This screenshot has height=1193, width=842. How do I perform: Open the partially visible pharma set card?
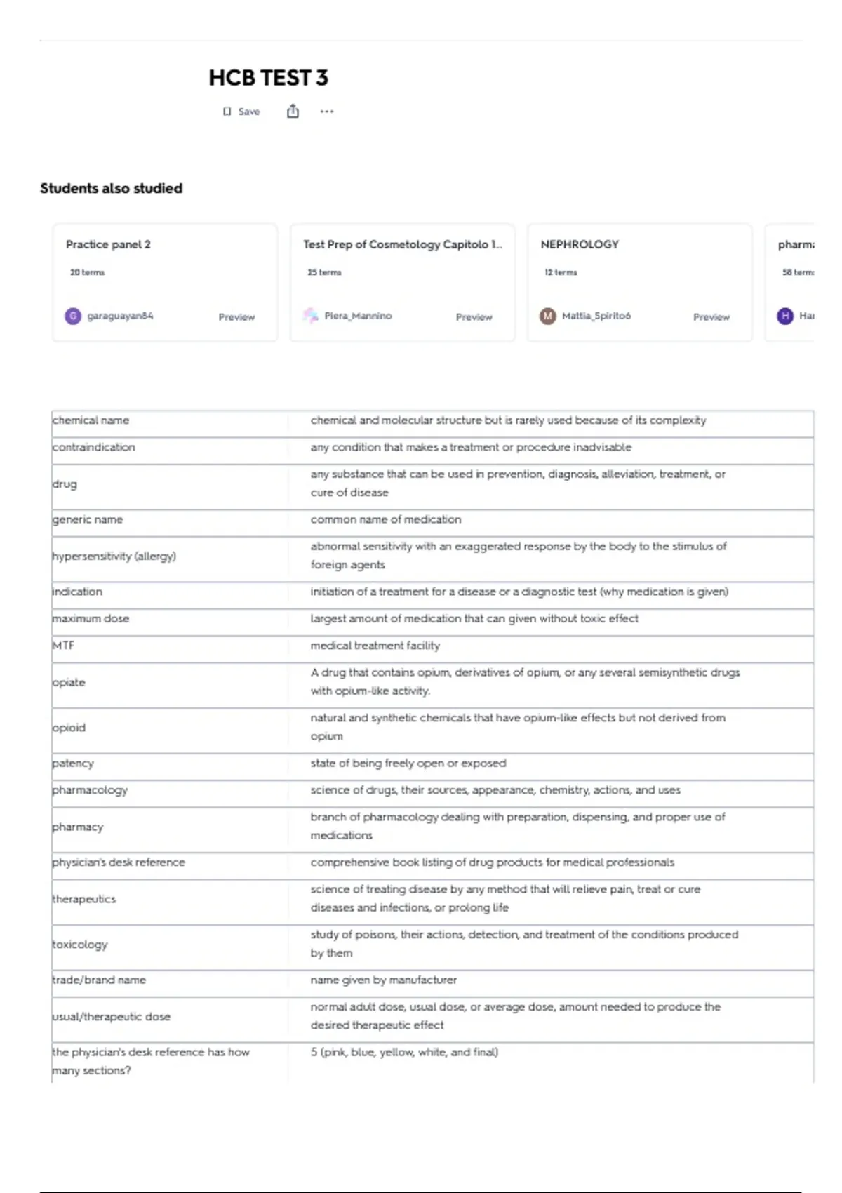tap(790, 282)
